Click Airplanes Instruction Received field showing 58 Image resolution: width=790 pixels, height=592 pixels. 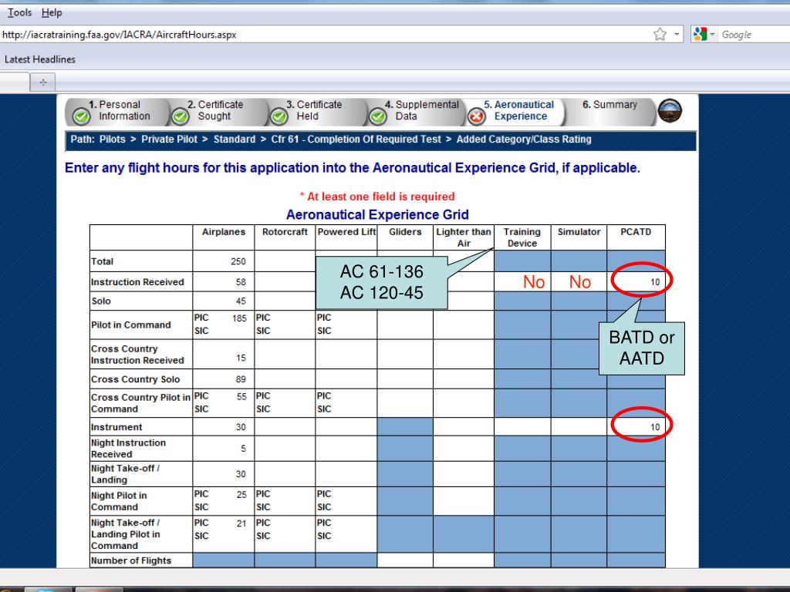224,282
